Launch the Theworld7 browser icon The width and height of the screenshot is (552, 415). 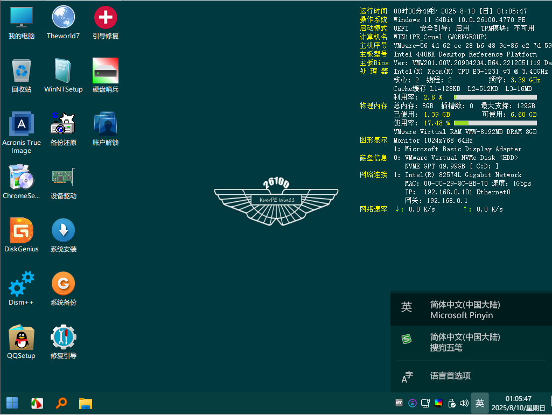(x=64, y=23)
